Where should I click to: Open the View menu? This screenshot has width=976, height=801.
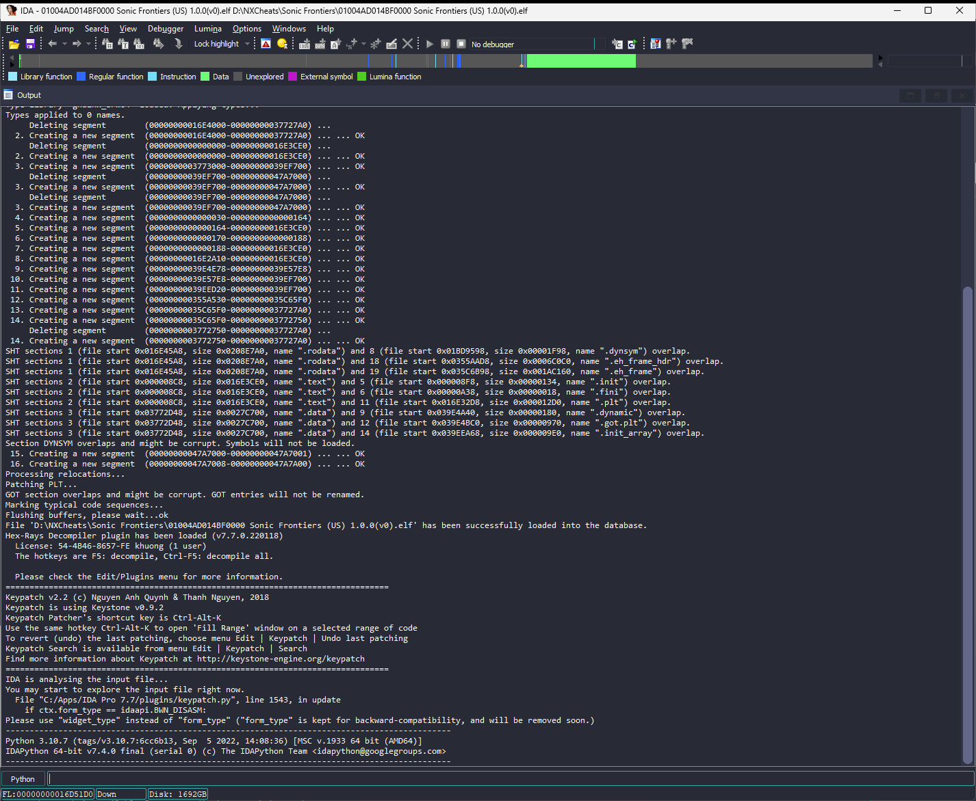pos(128,29)
